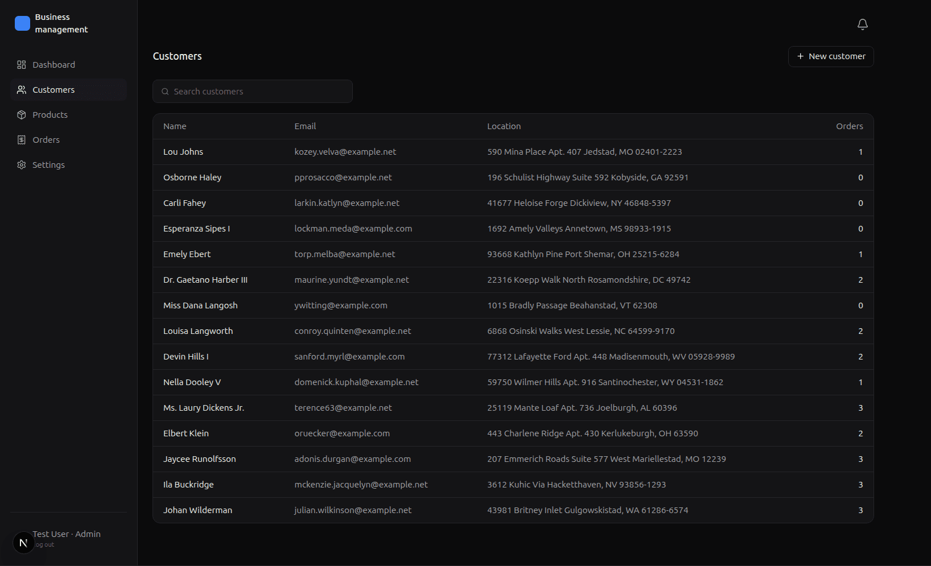Click email mckenzie.jacquelyn@example.net
This screenshot has height=566, width=931.
point(361,485)
